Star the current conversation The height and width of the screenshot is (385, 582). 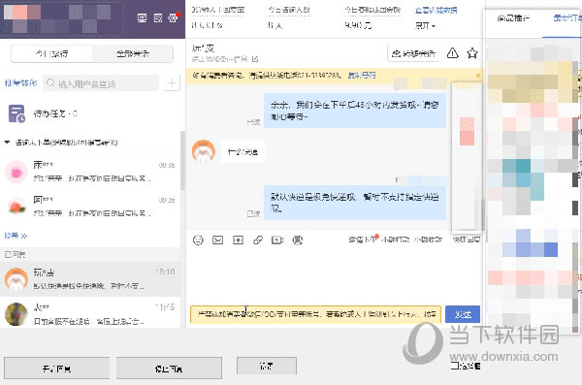click(x=472, y=53)
